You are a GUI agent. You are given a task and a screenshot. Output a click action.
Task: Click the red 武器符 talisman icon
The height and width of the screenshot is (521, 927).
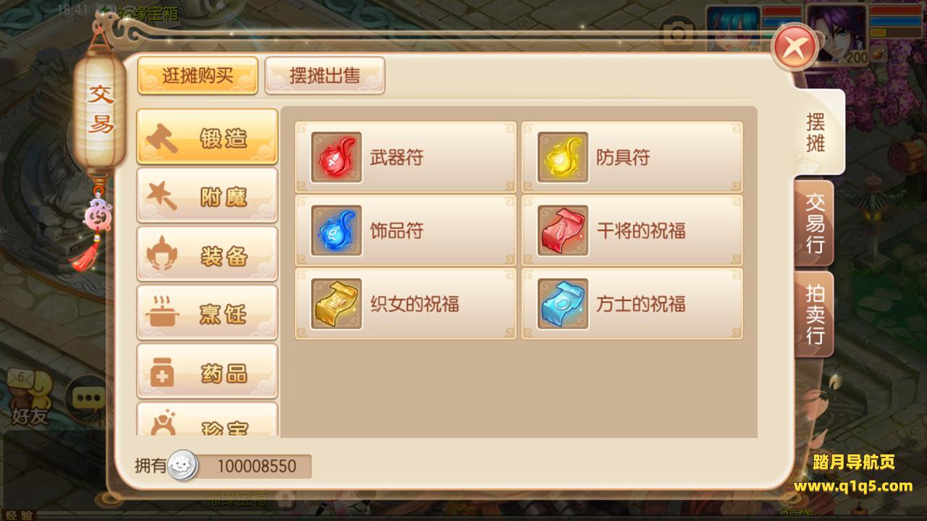(x=336, y=157)
